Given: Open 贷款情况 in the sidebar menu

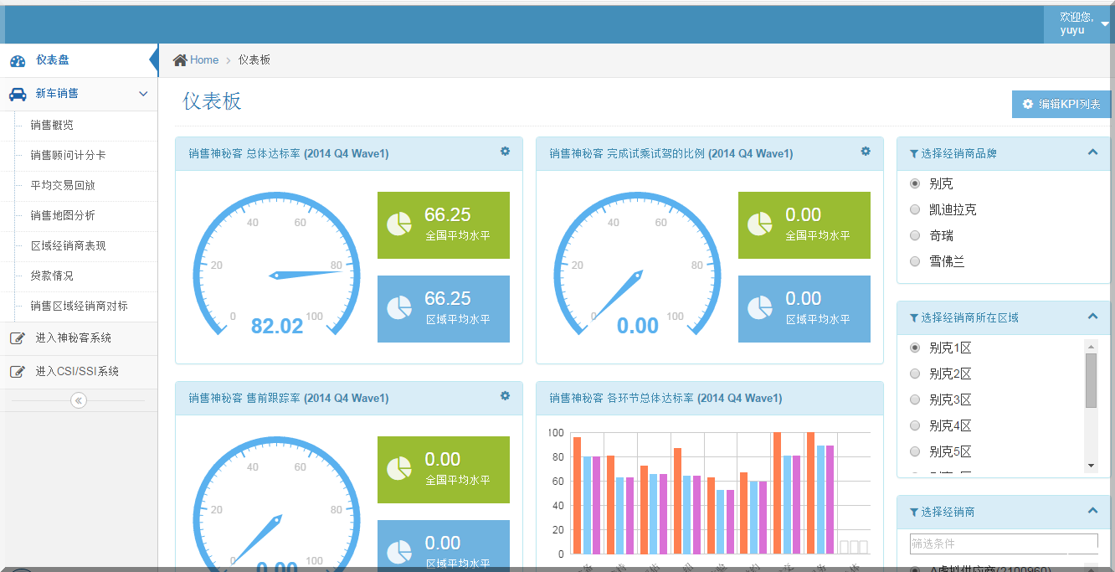Looking at the screenshot, I should click(x=52, y=276).
